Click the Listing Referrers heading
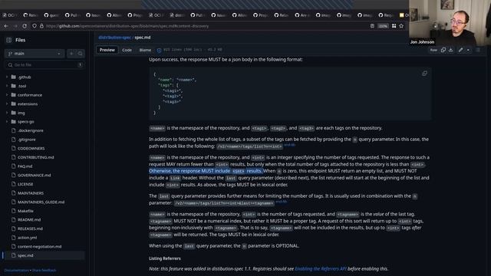 tap(165, 258)
